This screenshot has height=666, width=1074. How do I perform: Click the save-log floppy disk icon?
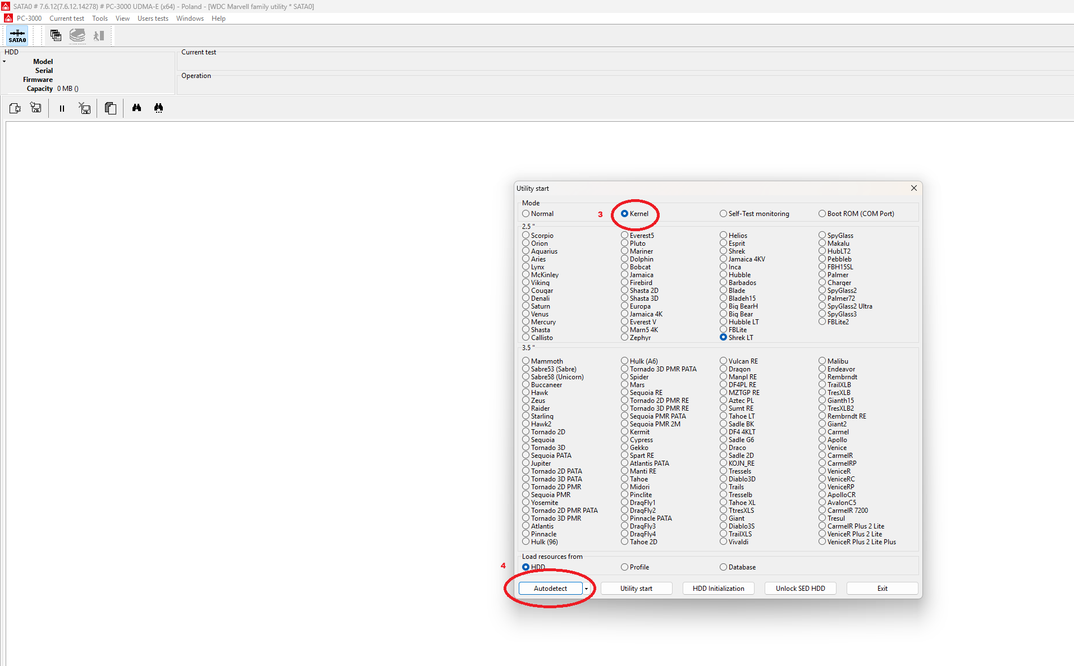coord(36,108)
